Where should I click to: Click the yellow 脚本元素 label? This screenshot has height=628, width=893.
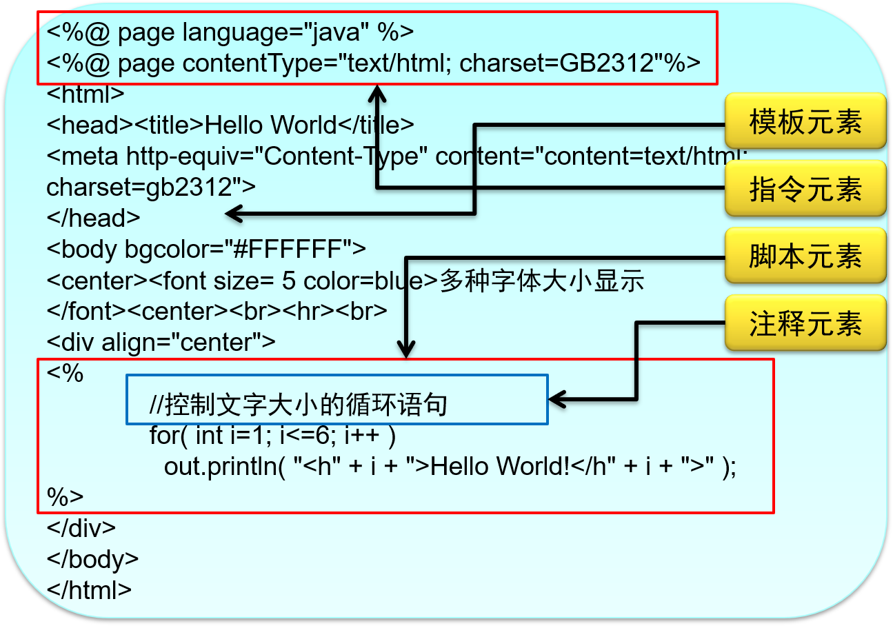click(805, 255)
